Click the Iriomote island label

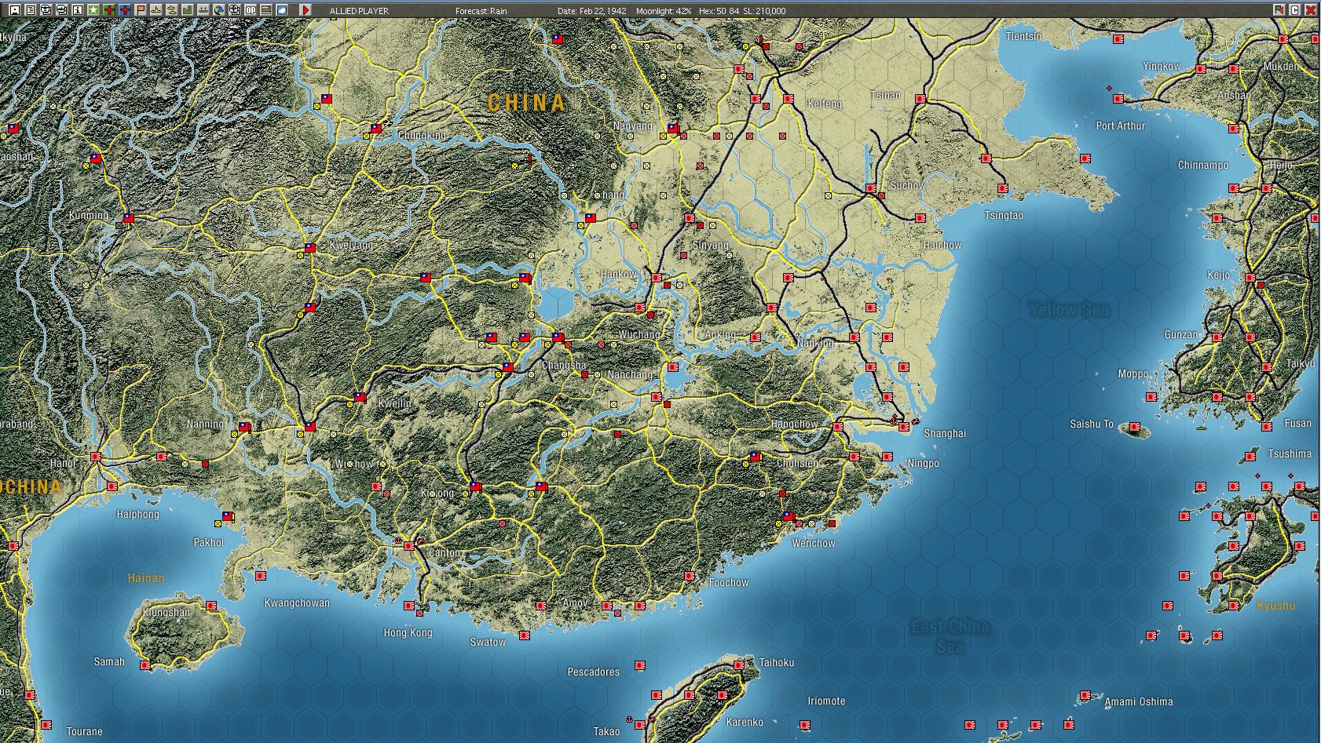[x=826, y=701]
